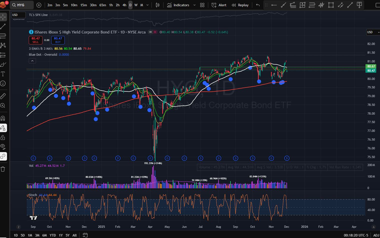The width and height of the screenshot is (380, 238).
Task: Start bar Replay mode
Action: 240,5
